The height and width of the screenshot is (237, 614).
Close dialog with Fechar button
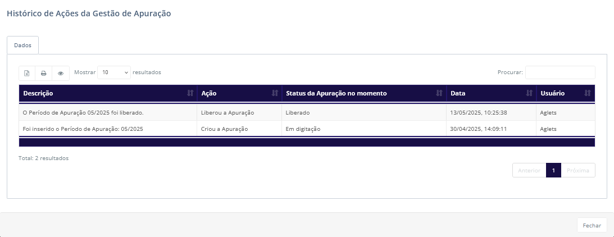point(592,225)
